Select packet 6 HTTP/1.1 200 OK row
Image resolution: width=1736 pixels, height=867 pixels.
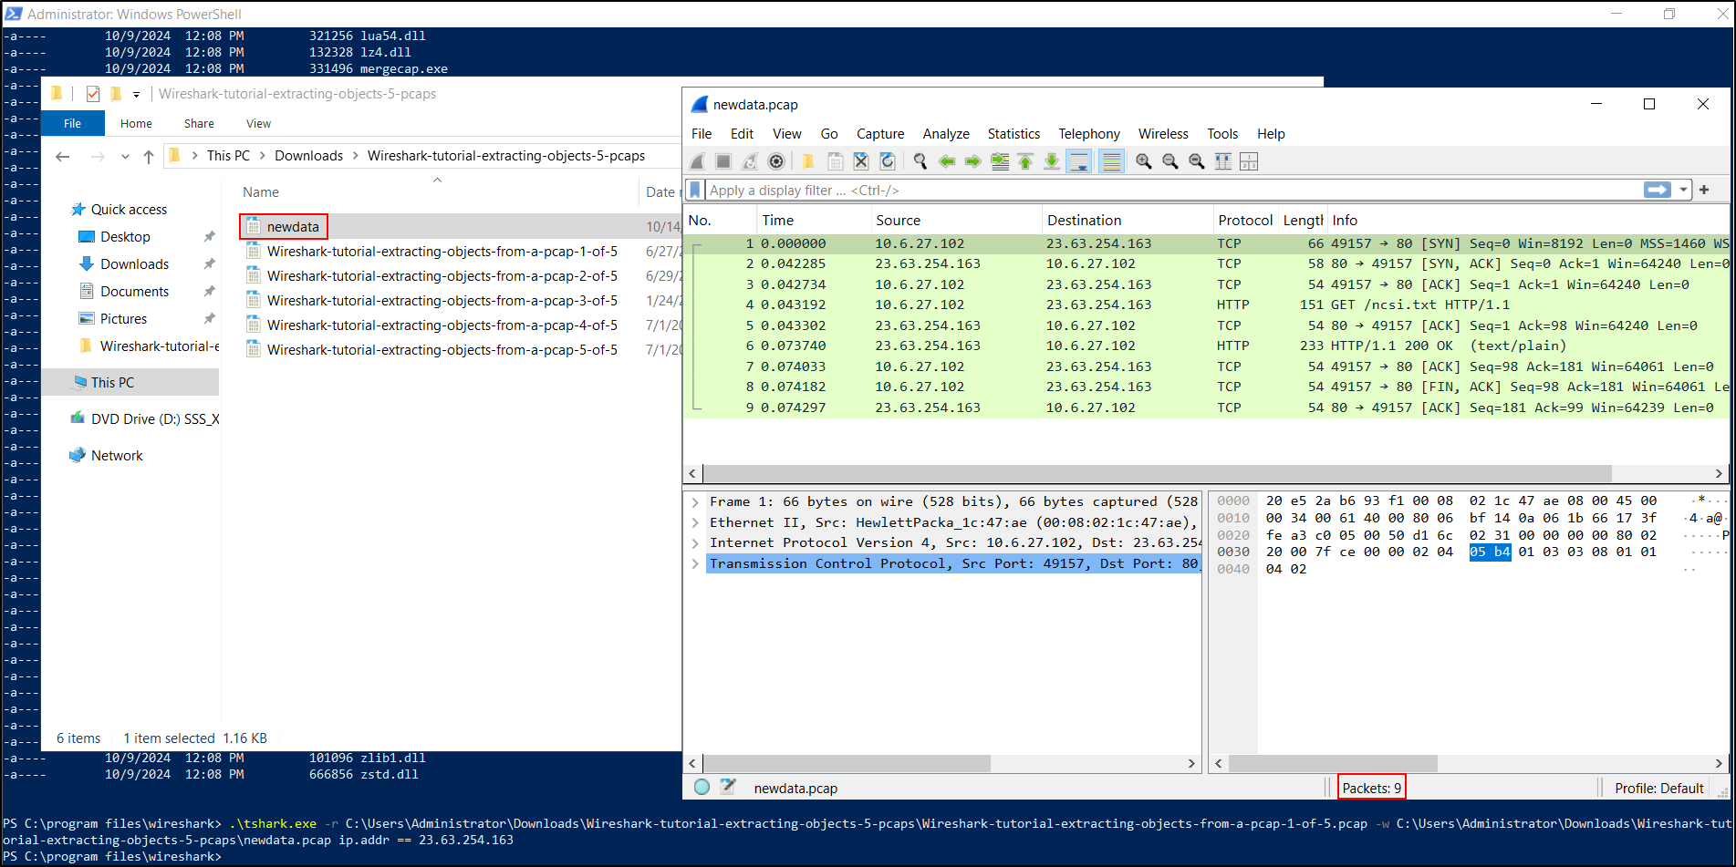[x=1206, y=346]
